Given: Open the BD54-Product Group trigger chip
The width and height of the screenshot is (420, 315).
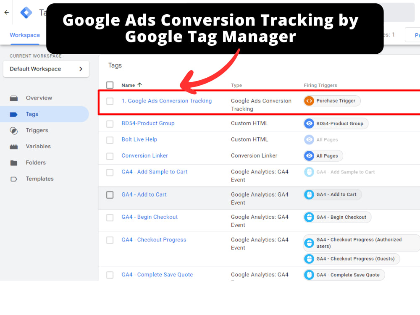Looking at the screenshot, I should pyautogui.click(x=336, y=123).
